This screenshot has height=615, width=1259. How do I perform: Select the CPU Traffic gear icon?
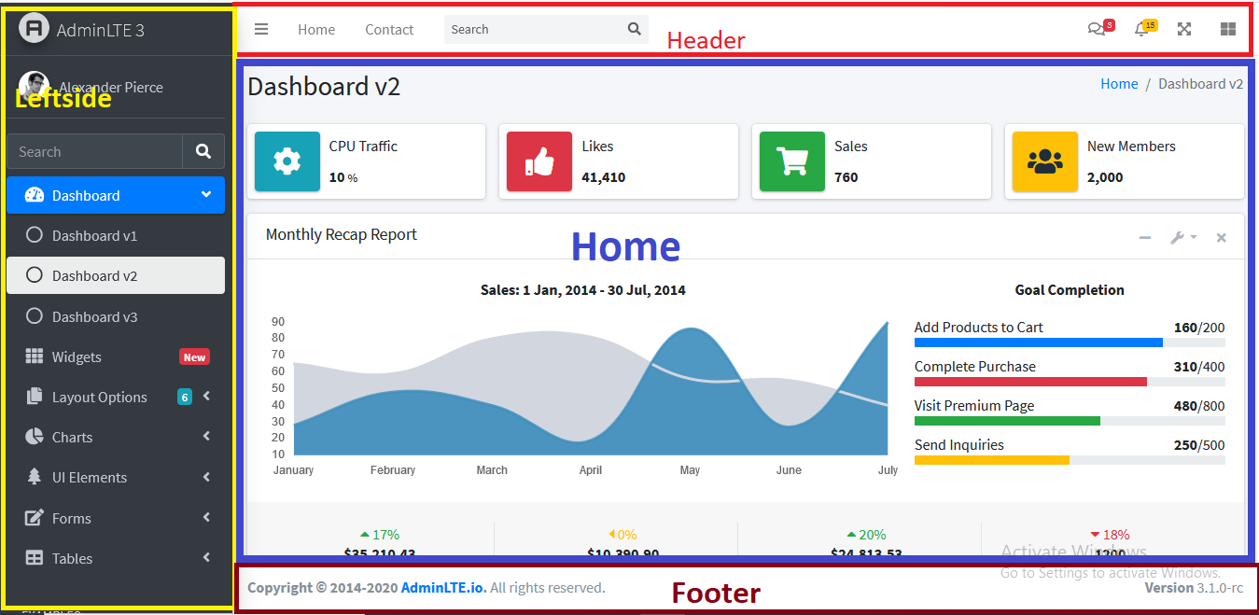point(287,161)
